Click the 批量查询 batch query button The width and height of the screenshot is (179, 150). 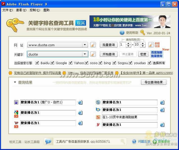pyautogui.click(x=108, y=45)
